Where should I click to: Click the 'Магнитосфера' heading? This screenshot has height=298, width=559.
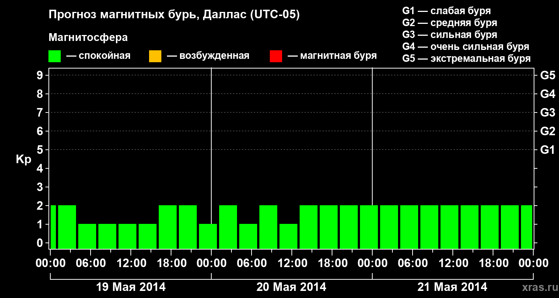pyautogui.click(x=88, y=38)
